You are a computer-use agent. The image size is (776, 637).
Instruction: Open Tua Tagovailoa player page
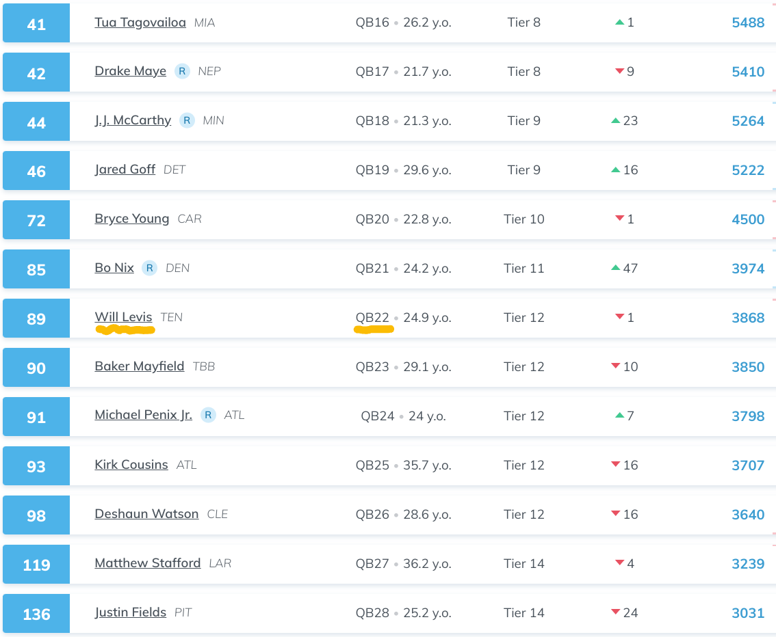pos(140,23)
